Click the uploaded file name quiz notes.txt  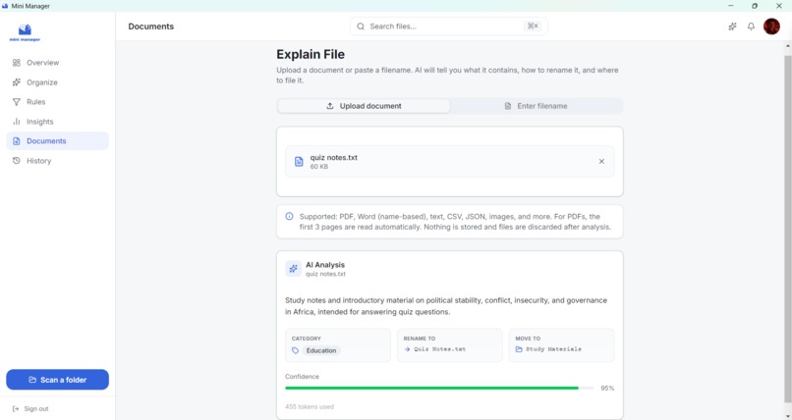333,157
